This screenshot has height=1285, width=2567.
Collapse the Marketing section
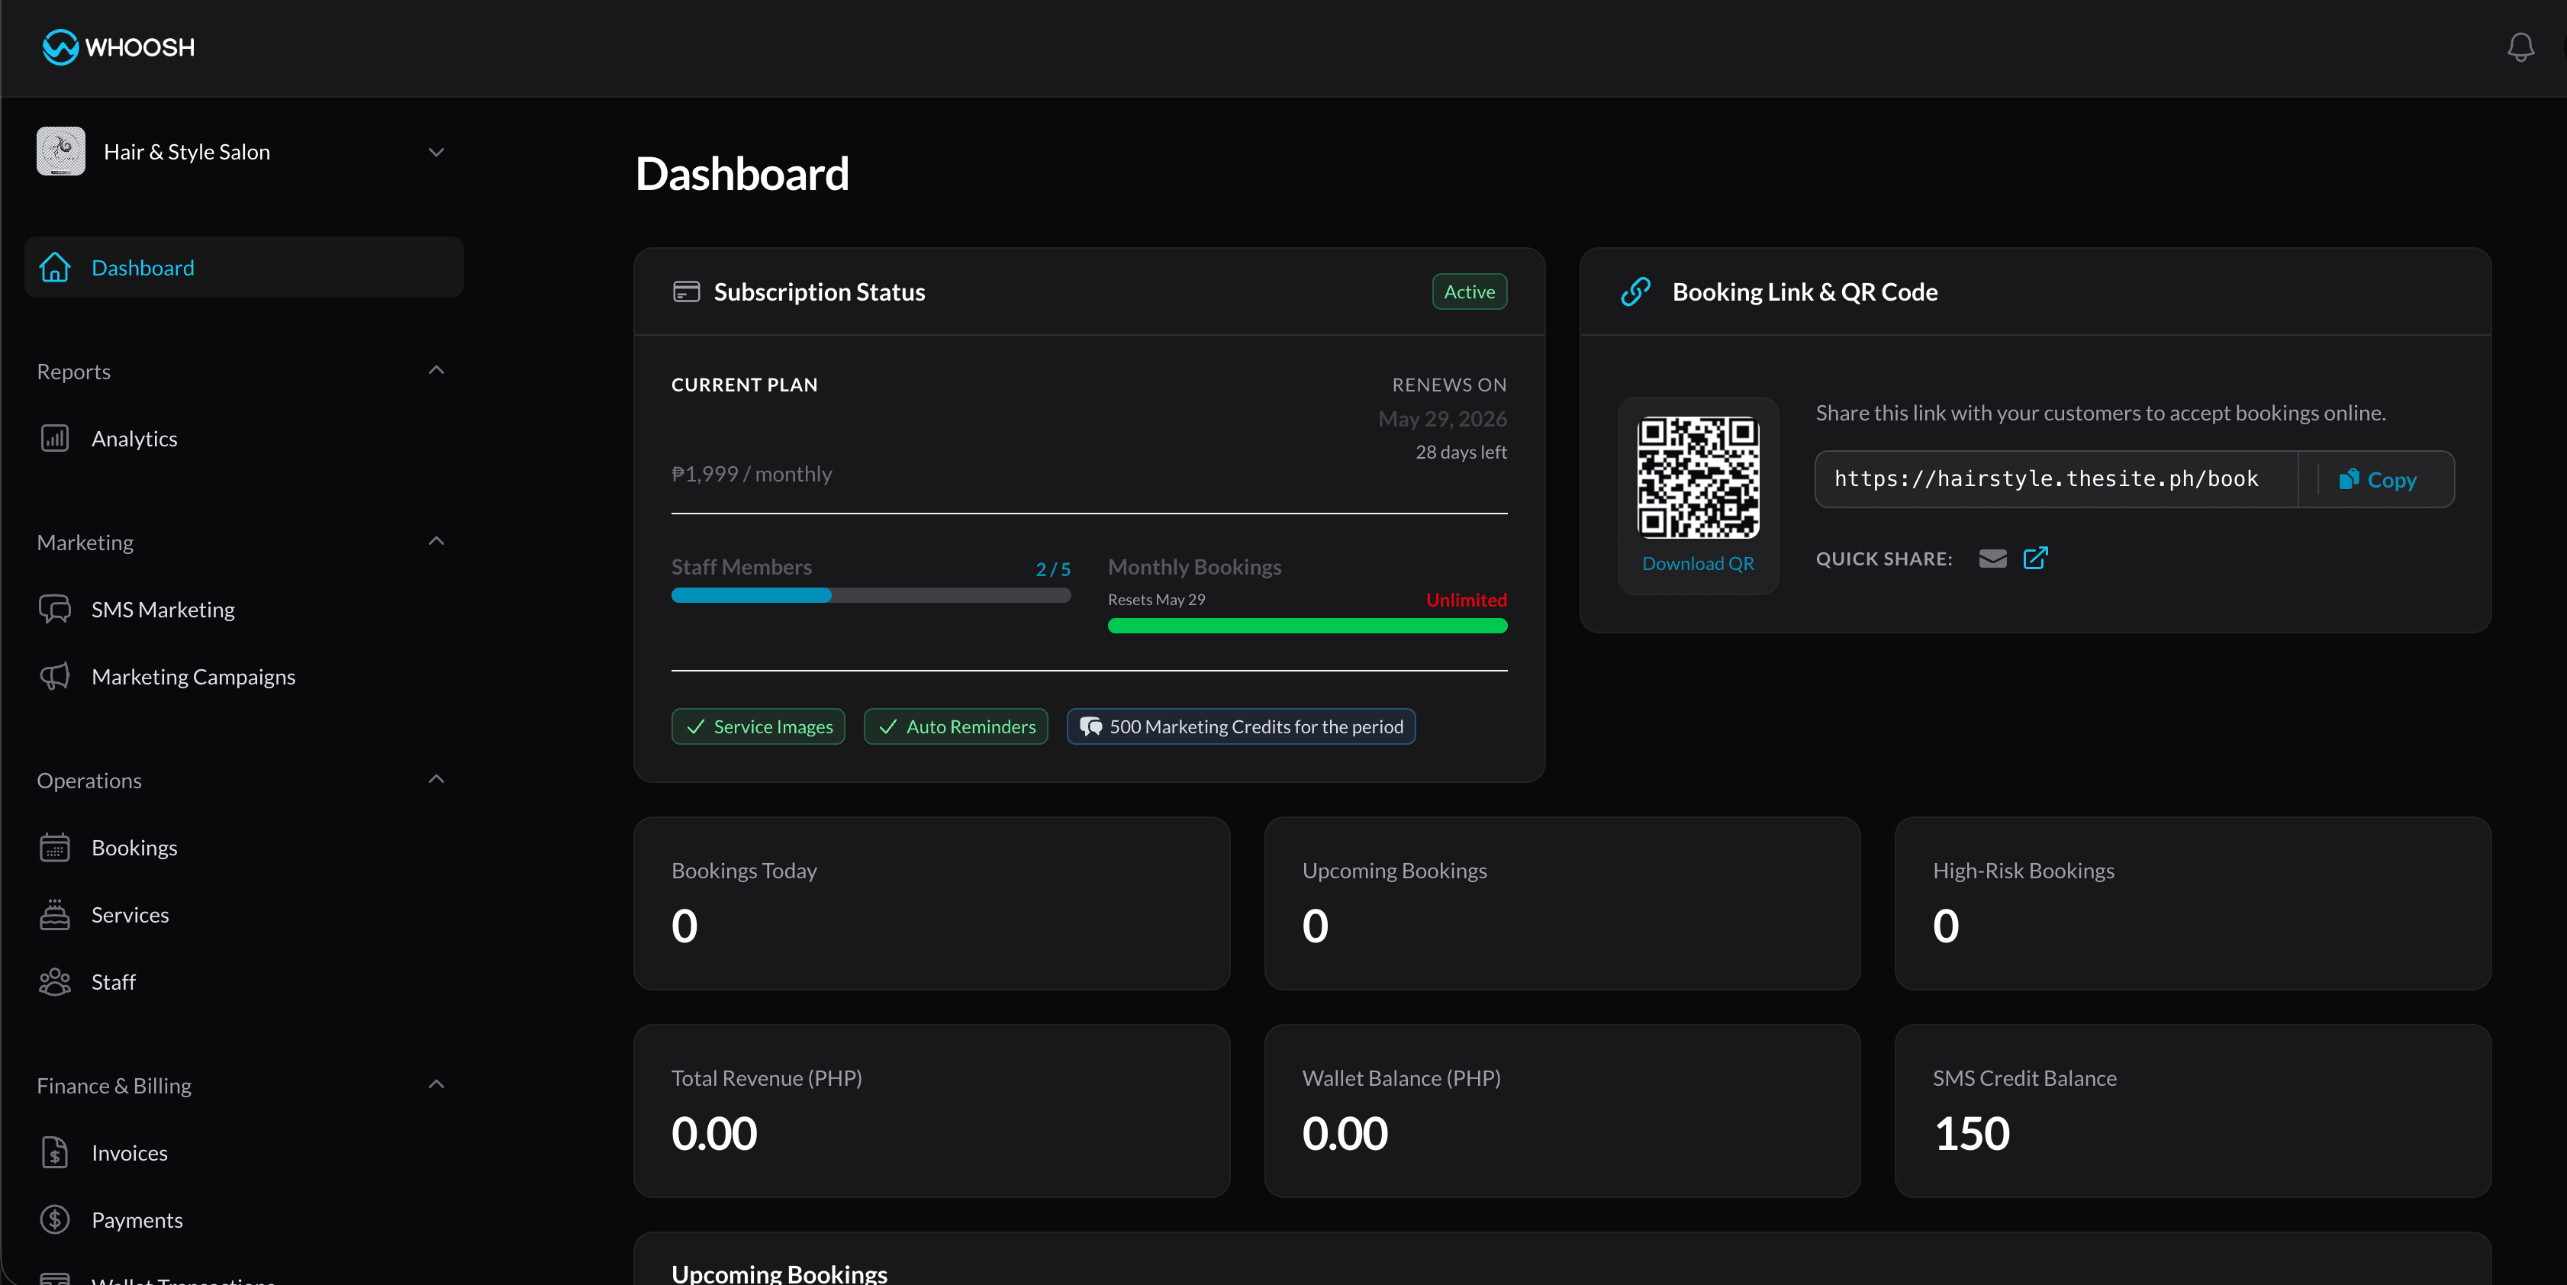click(436, 542)
